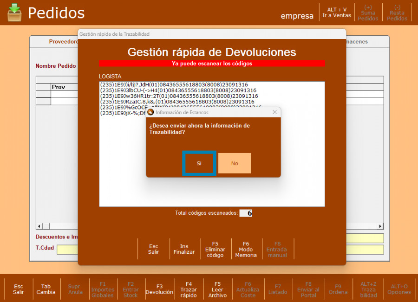Click Ins Finalizar button
This screenshot has width=418, height=302.
click(x=184, y=249)
